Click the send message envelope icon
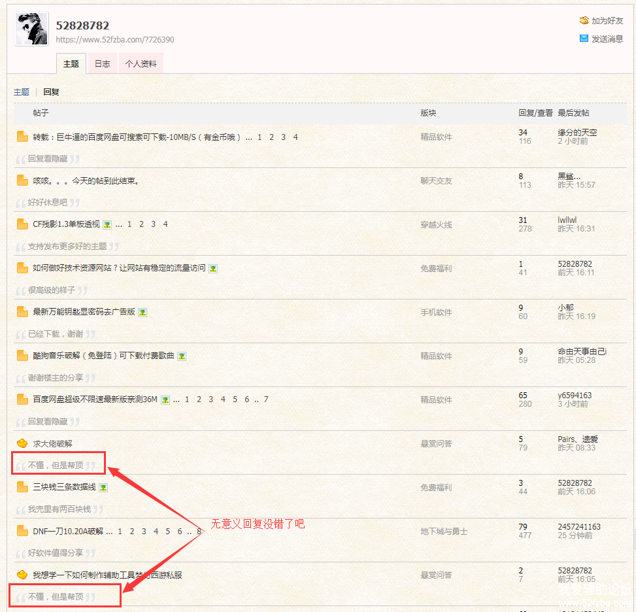This screenshot has width=636, height=612. point(584,39)
